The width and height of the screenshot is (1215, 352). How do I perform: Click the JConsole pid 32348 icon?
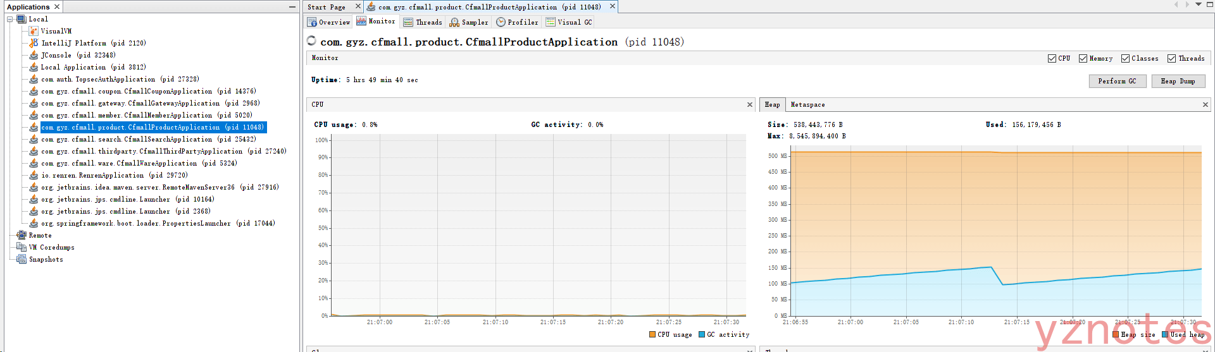click(34, 55)
